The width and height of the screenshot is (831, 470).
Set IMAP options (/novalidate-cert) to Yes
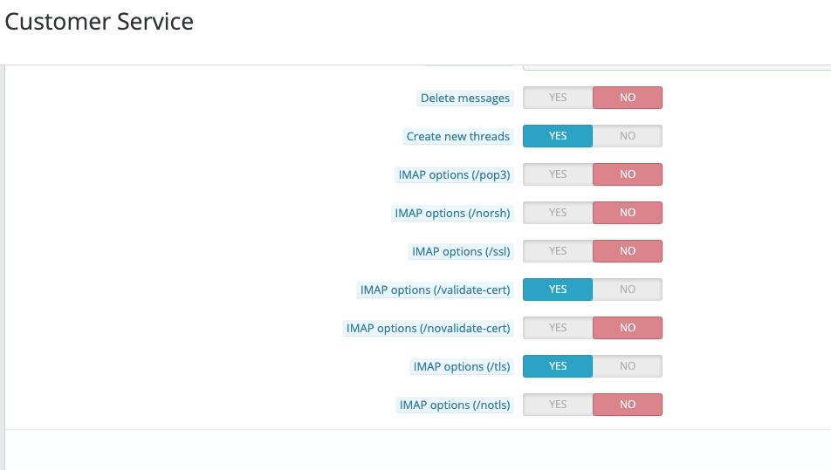coord(558,328)
